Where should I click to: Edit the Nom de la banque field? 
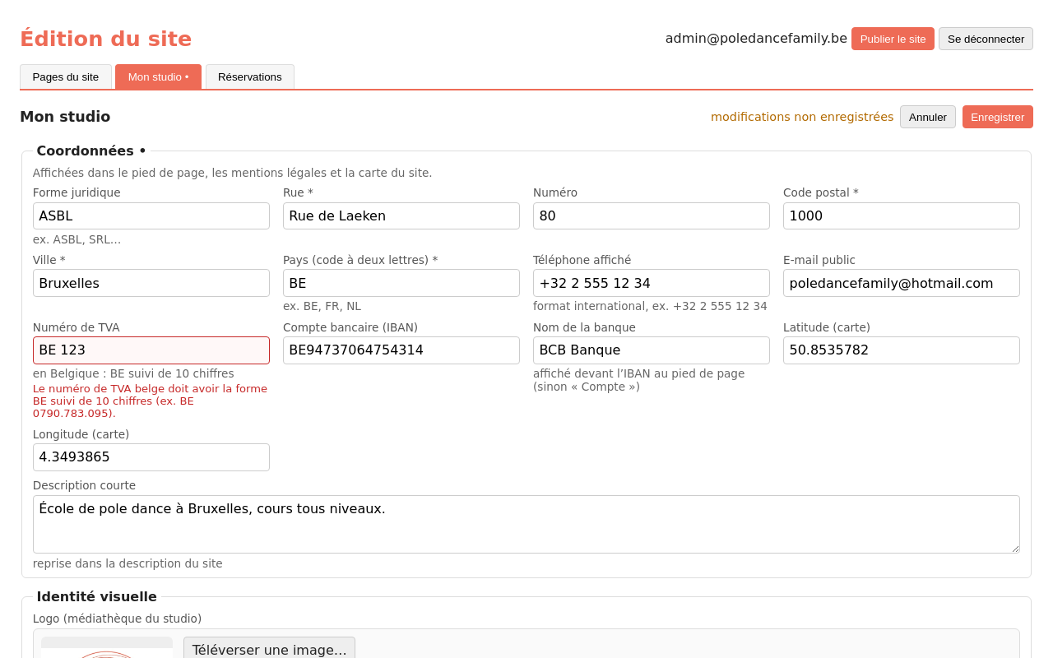coord(652,350)
